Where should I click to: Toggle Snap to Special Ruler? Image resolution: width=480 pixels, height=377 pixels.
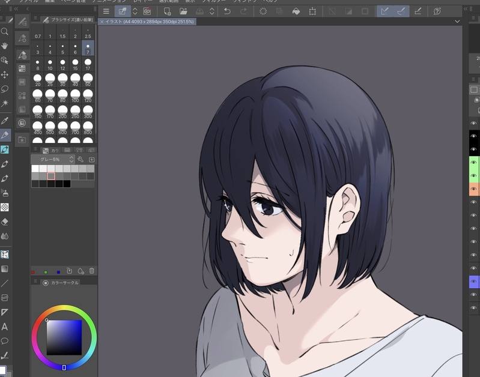[401, 11]
